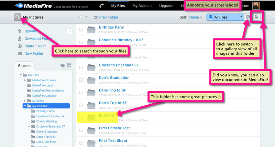Click the Upload arrow icon in the sidebar
This screenshot has width=275, height=147.
click(20, 31)
